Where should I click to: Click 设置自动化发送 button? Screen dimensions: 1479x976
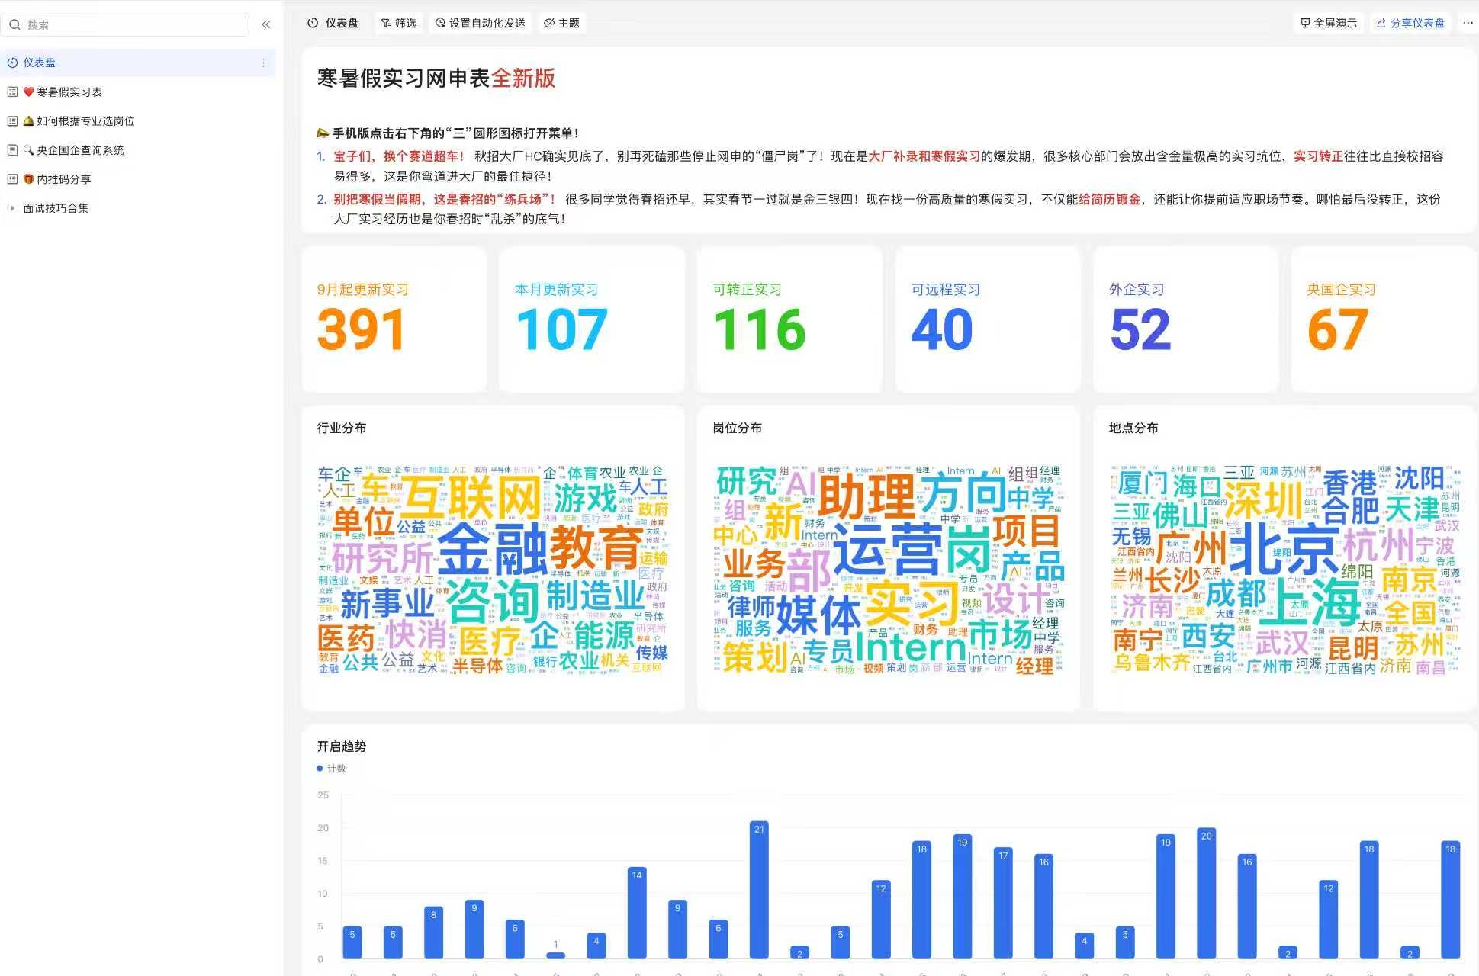(481, 23)
